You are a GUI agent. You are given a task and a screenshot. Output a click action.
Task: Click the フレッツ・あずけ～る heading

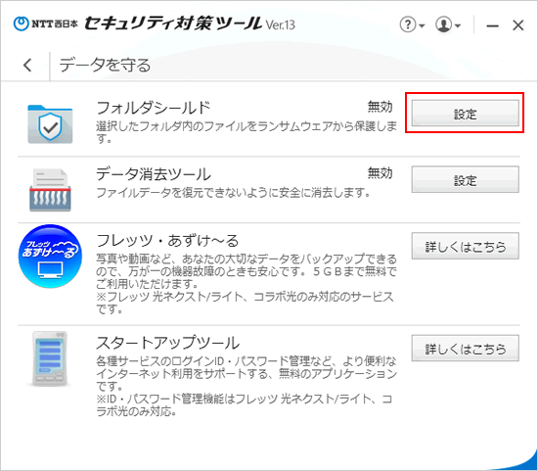tap(167, 241)
